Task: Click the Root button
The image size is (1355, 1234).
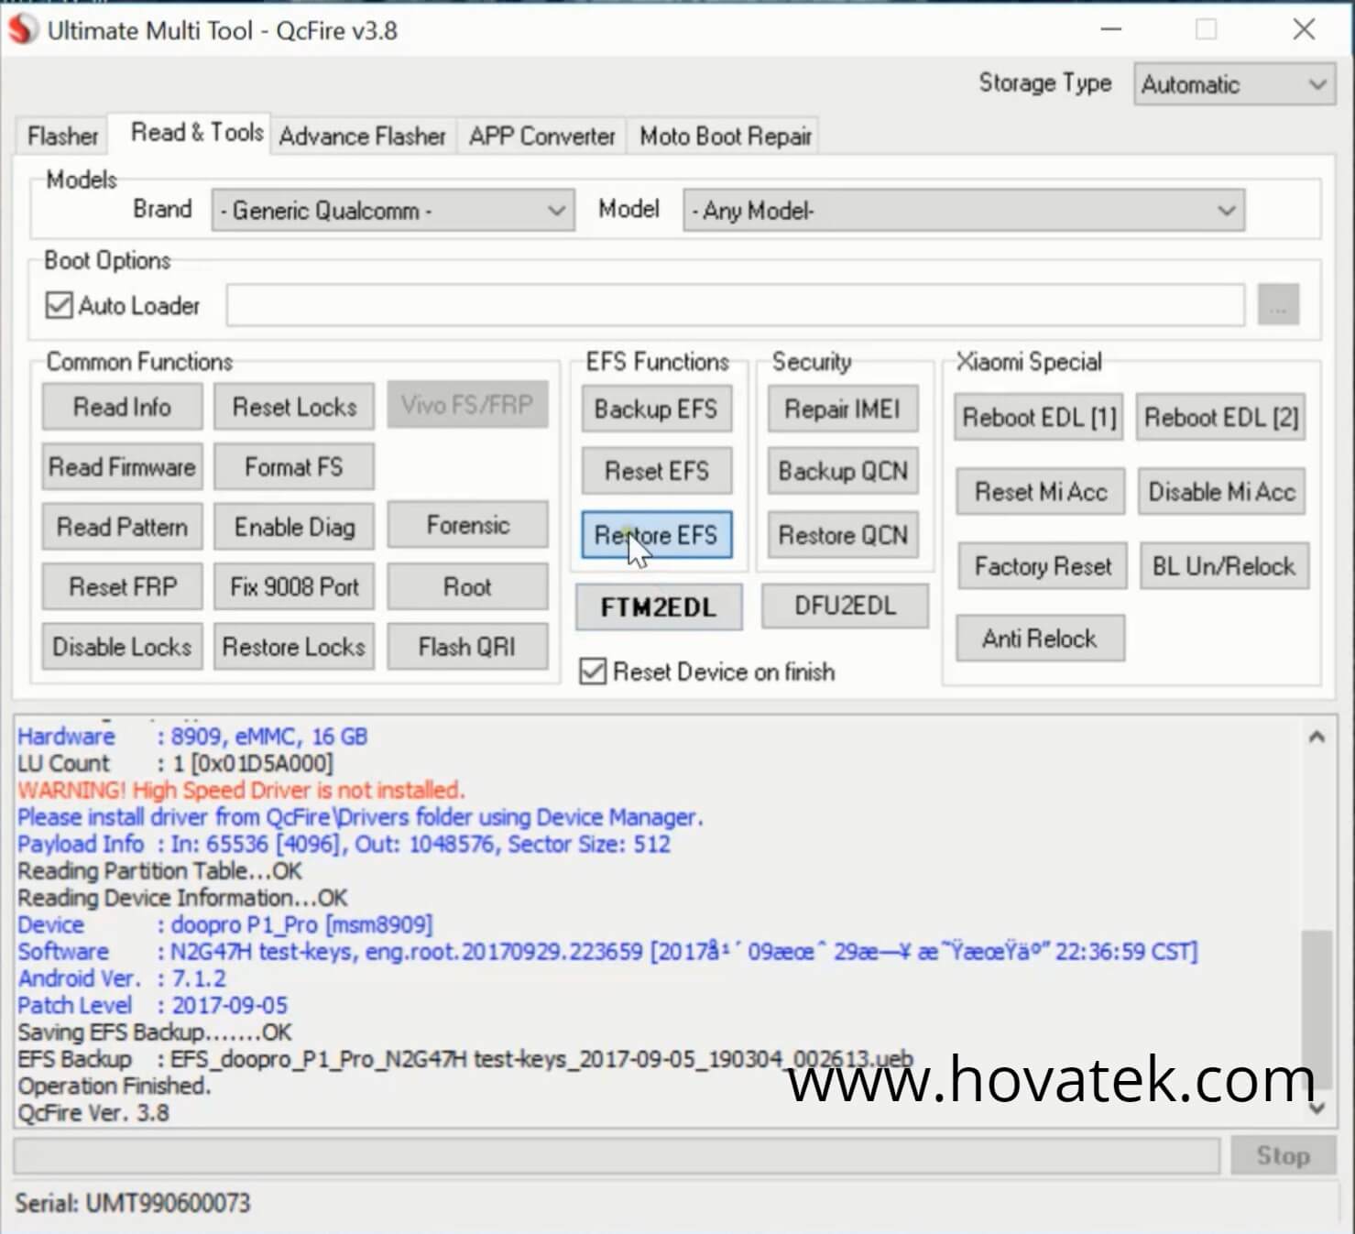Action: pyautogui.click(x=468, y=586)
